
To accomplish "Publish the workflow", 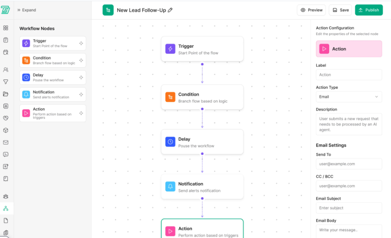I will coord(368,10).
